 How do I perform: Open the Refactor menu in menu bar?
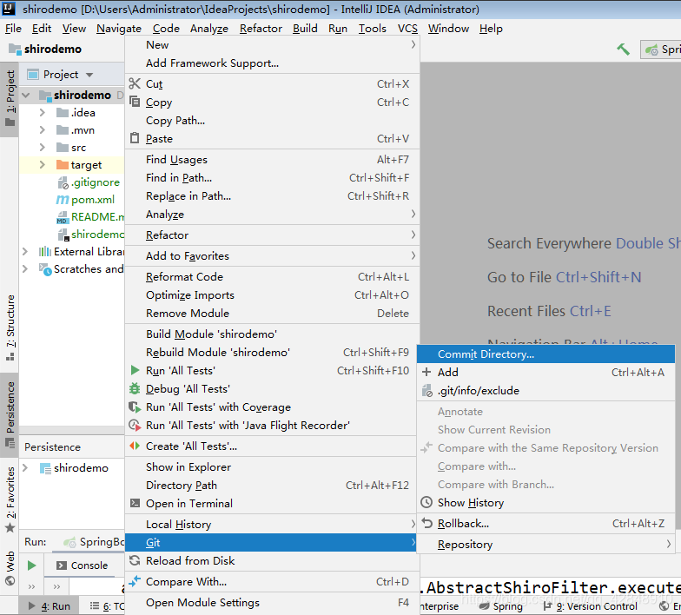[x=261, y=28]
